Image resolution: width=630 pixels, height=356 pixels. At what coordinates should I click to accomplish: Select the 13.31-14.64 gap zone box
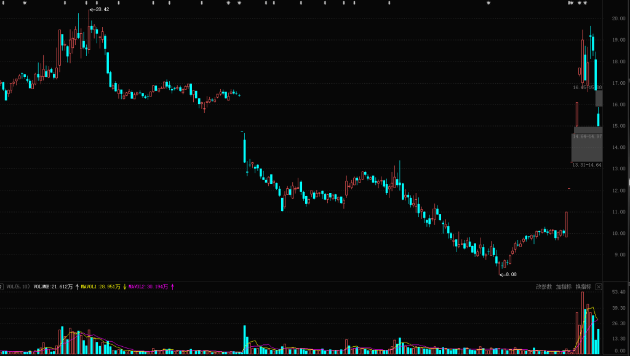pyautogui.click(x=586, y=148)
